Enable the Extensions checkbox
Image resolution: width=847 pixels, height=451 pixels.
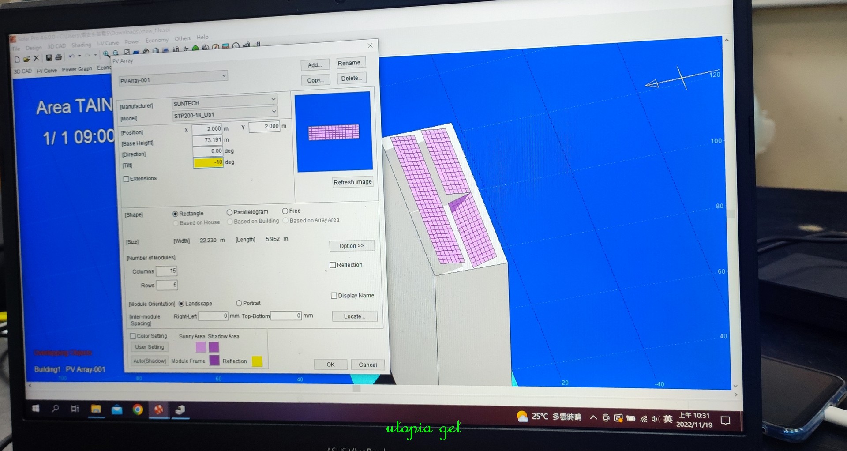[126, 179]
